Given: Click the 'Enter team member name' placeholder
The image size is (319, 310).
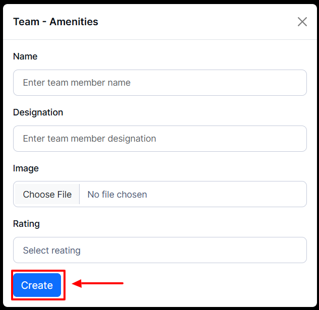Looking at the screenshot, I should (77, 83).
